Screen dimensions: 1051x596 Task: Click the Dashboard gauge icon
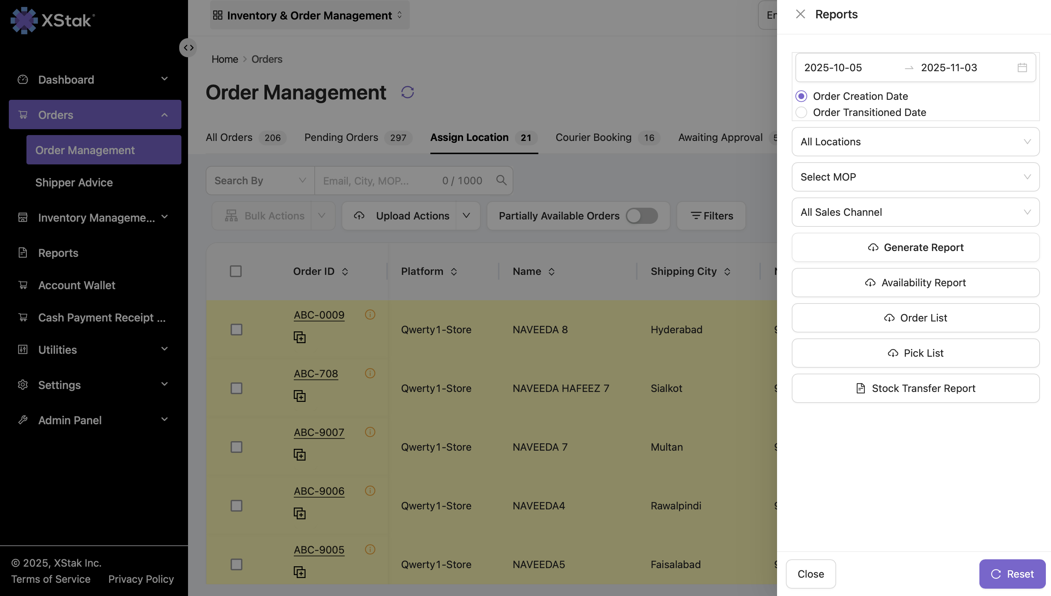click(x=23, y=79)
